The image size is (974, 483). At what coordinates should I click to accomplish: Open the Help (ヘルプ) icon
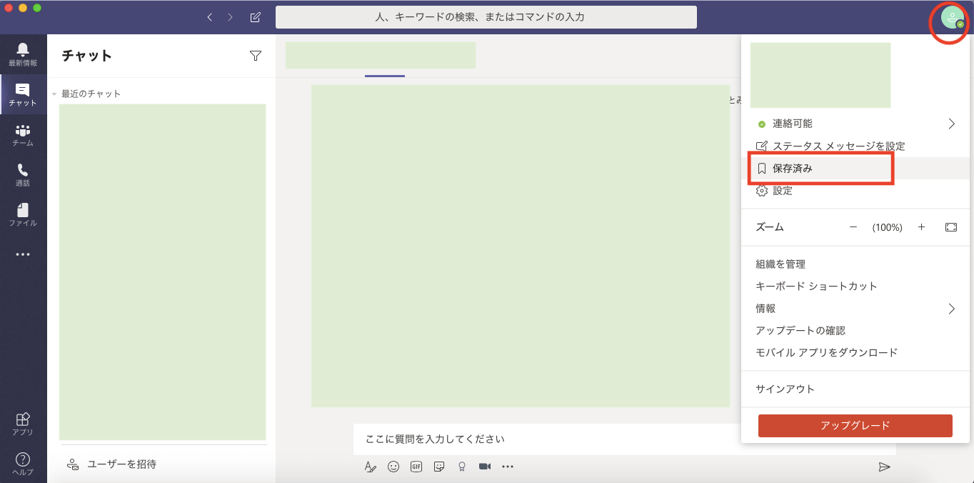point(23,464)
